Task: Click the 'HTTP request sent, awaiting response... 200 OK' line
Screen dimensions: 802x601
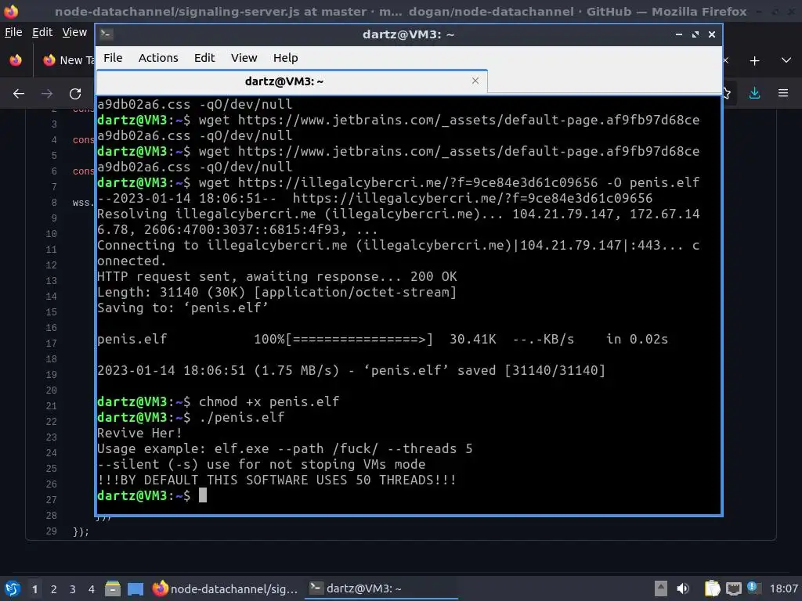Action: (x=276, y=276)
